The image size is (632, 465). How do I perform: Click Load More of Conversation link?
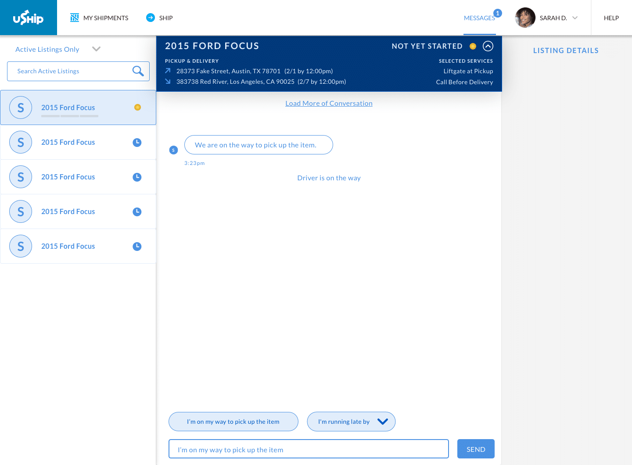(329, 104)
